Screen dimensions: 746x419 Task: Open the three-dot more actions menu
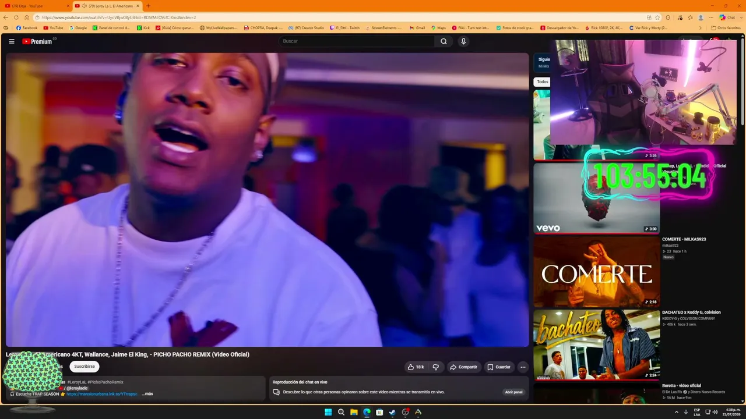(523, 367)
